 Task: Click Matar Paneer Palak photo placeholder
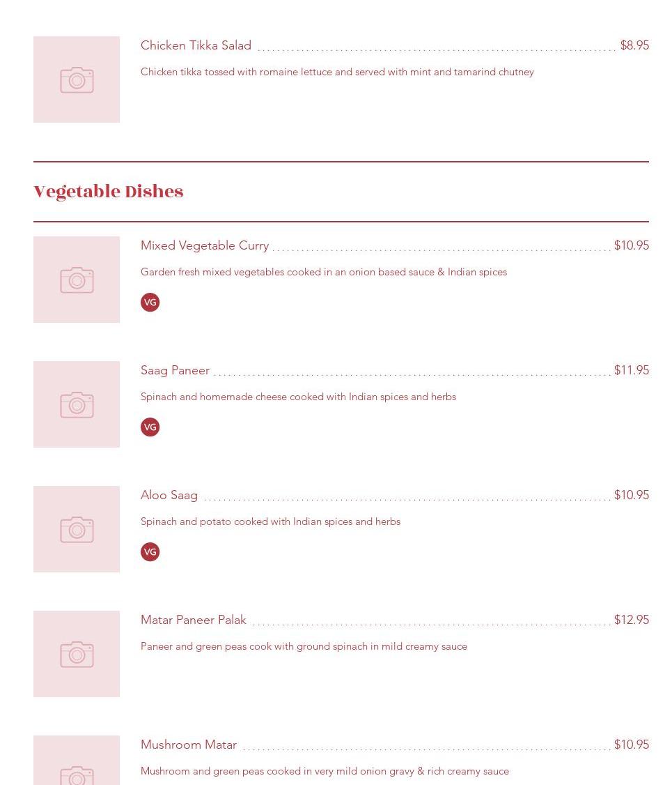[x=77, y=654]
